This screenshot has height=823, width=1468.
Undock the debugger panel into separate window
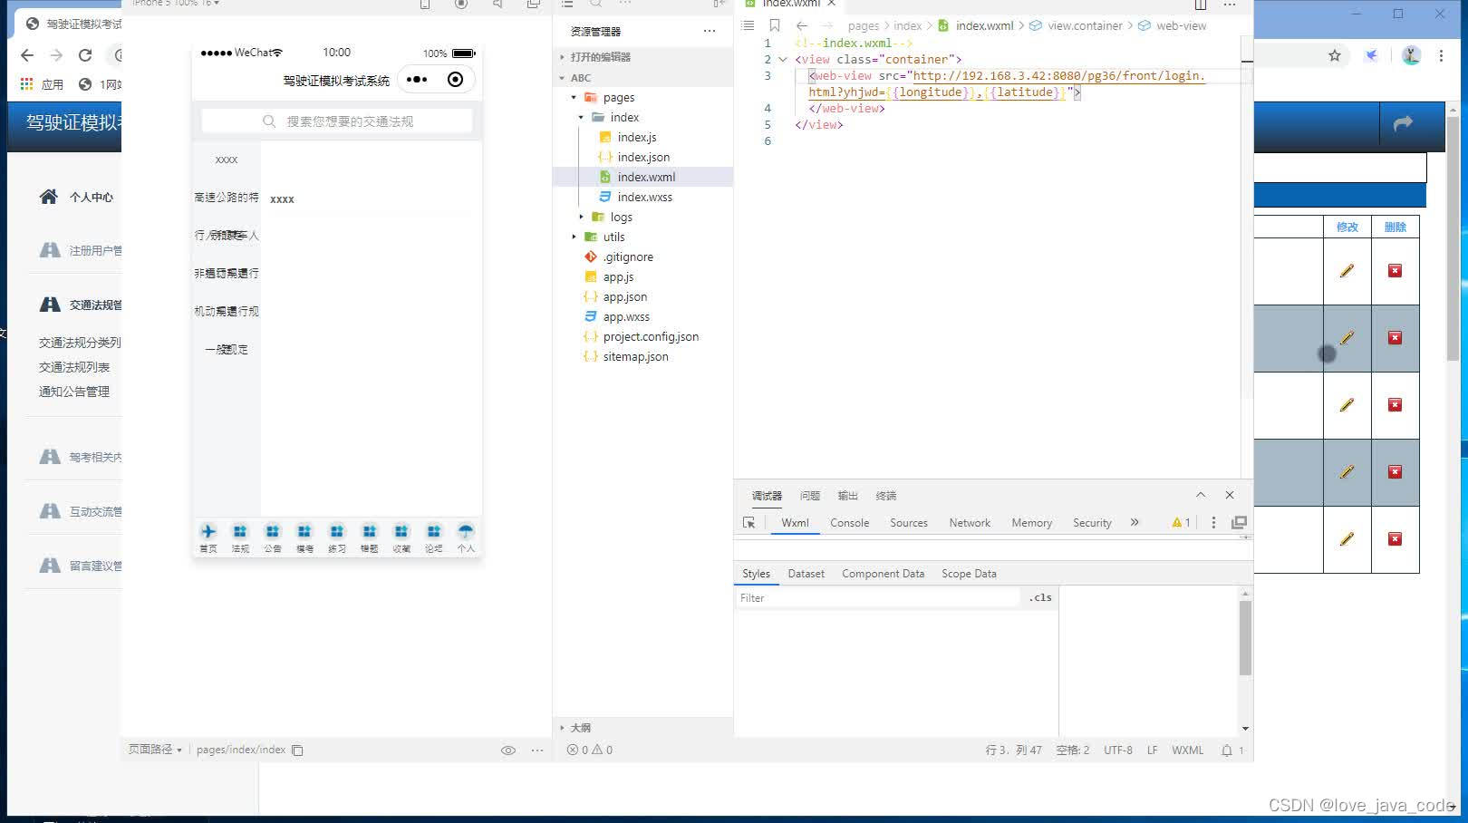click(1239, 523)
